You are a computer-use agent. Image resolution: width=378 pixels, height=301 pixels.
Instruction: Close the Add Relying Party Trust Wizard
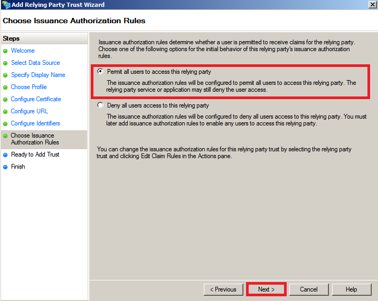(372, 5)
